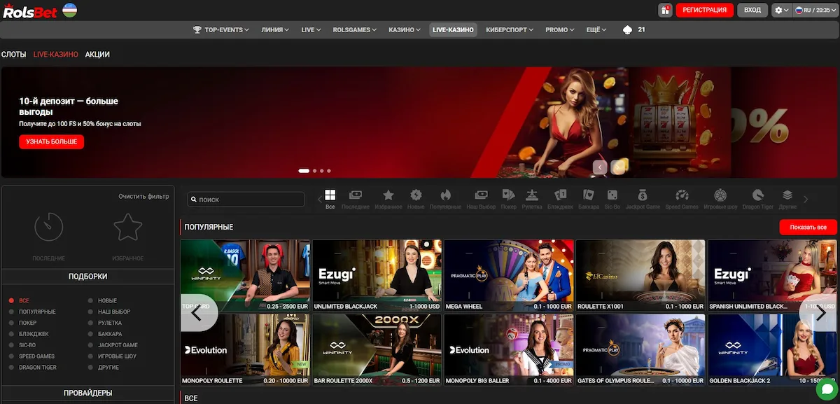Open the LIVE-КАЗИНО item in top navigation
This screenshot has width=840, height=404.
coord(453,30)
